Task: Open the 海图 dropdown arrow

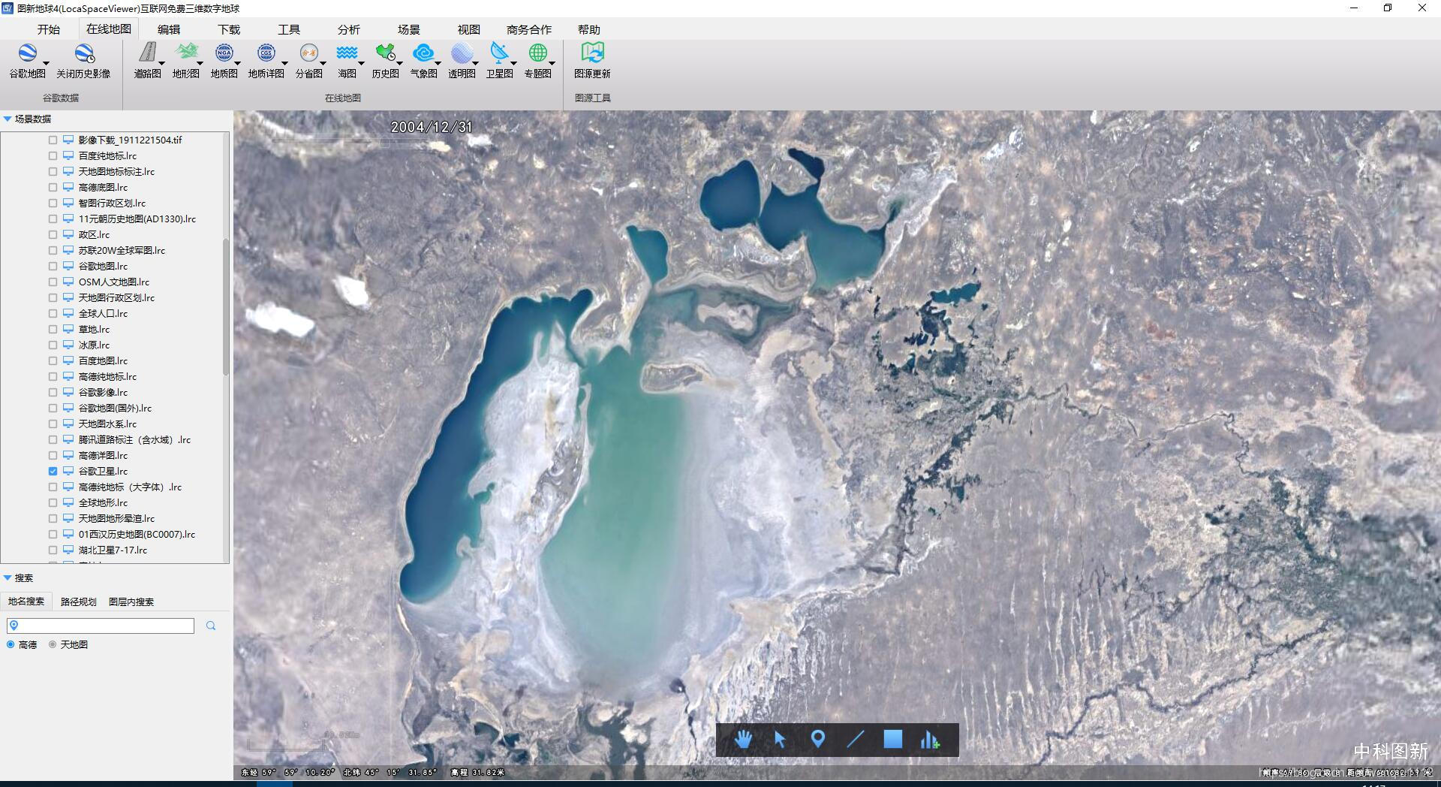Action: pyautogui.click(x=361, y=63)
